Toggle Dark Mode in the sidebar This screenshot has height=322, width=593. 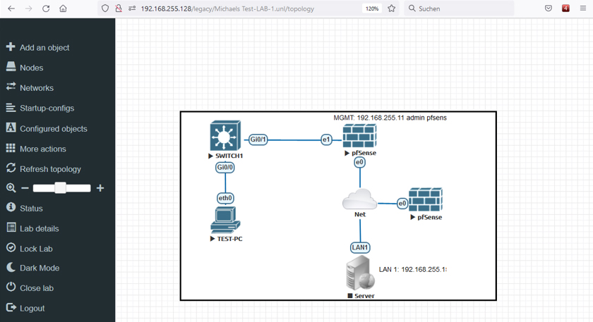[x=39, y=268]
